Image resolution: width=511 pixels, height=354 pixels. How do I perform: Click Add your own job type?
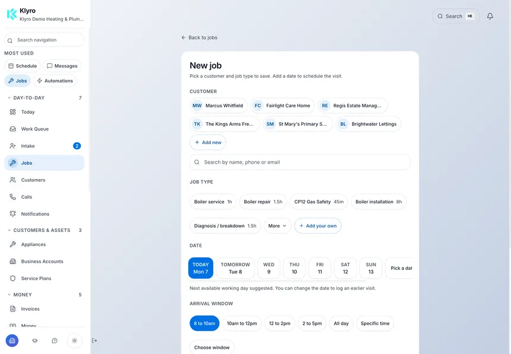318,226
